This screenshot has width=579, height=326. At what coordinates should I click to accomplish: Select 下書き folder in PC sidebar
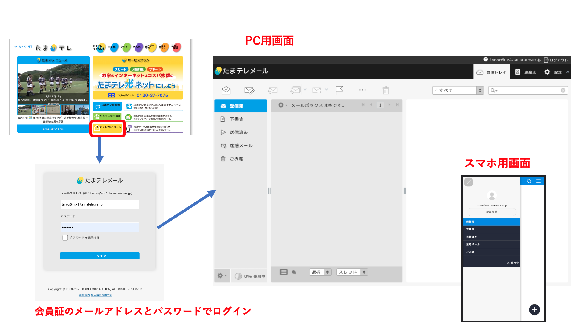tap(241, 119)
